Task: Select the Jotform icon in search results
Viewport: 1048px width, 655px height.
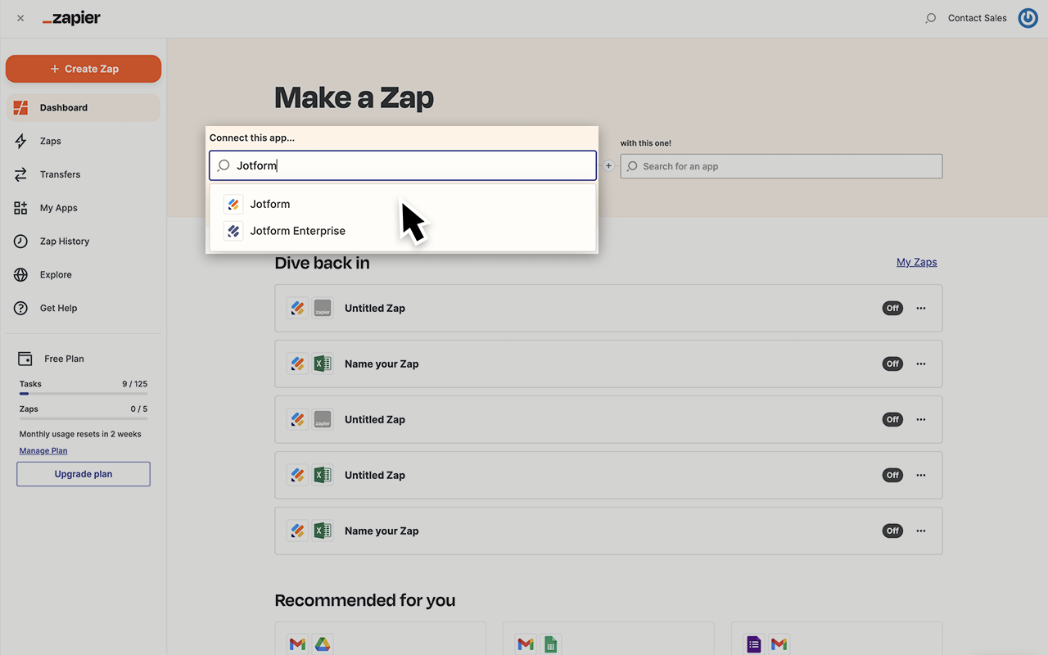Action: point(233,203)
